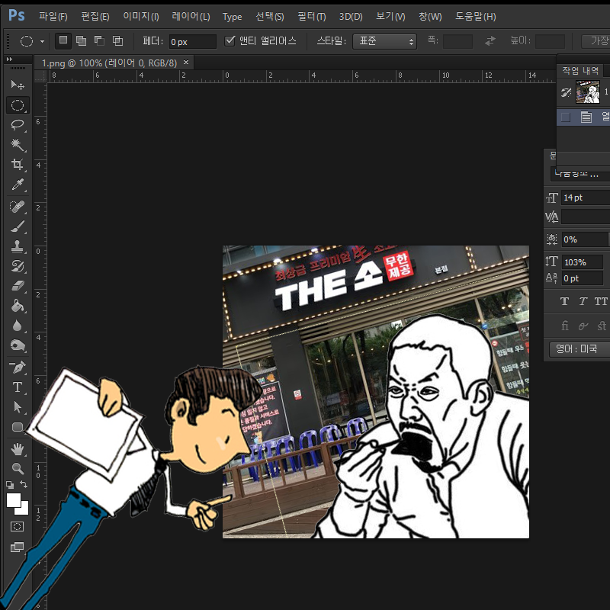610x610 pixels.
Task: Change screen mode button
Action: tap(17, 547)
